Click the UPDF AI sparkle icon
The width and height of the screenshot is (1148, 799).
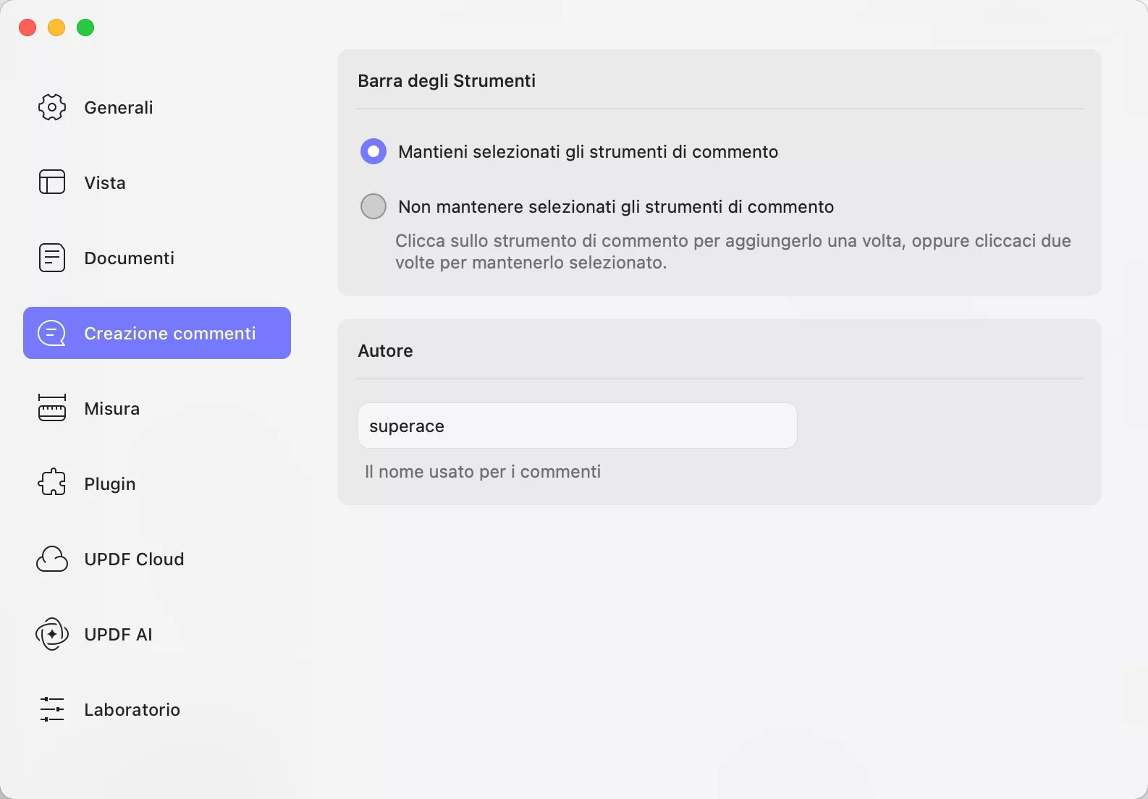[x=51, y=634]
